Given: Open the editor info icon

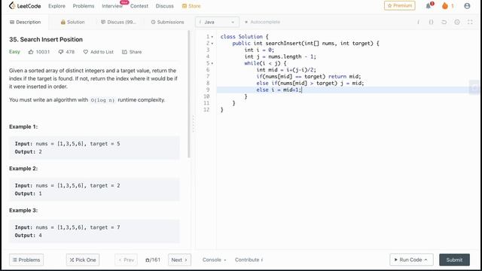Looking at the screenshot, I should 418,22.
